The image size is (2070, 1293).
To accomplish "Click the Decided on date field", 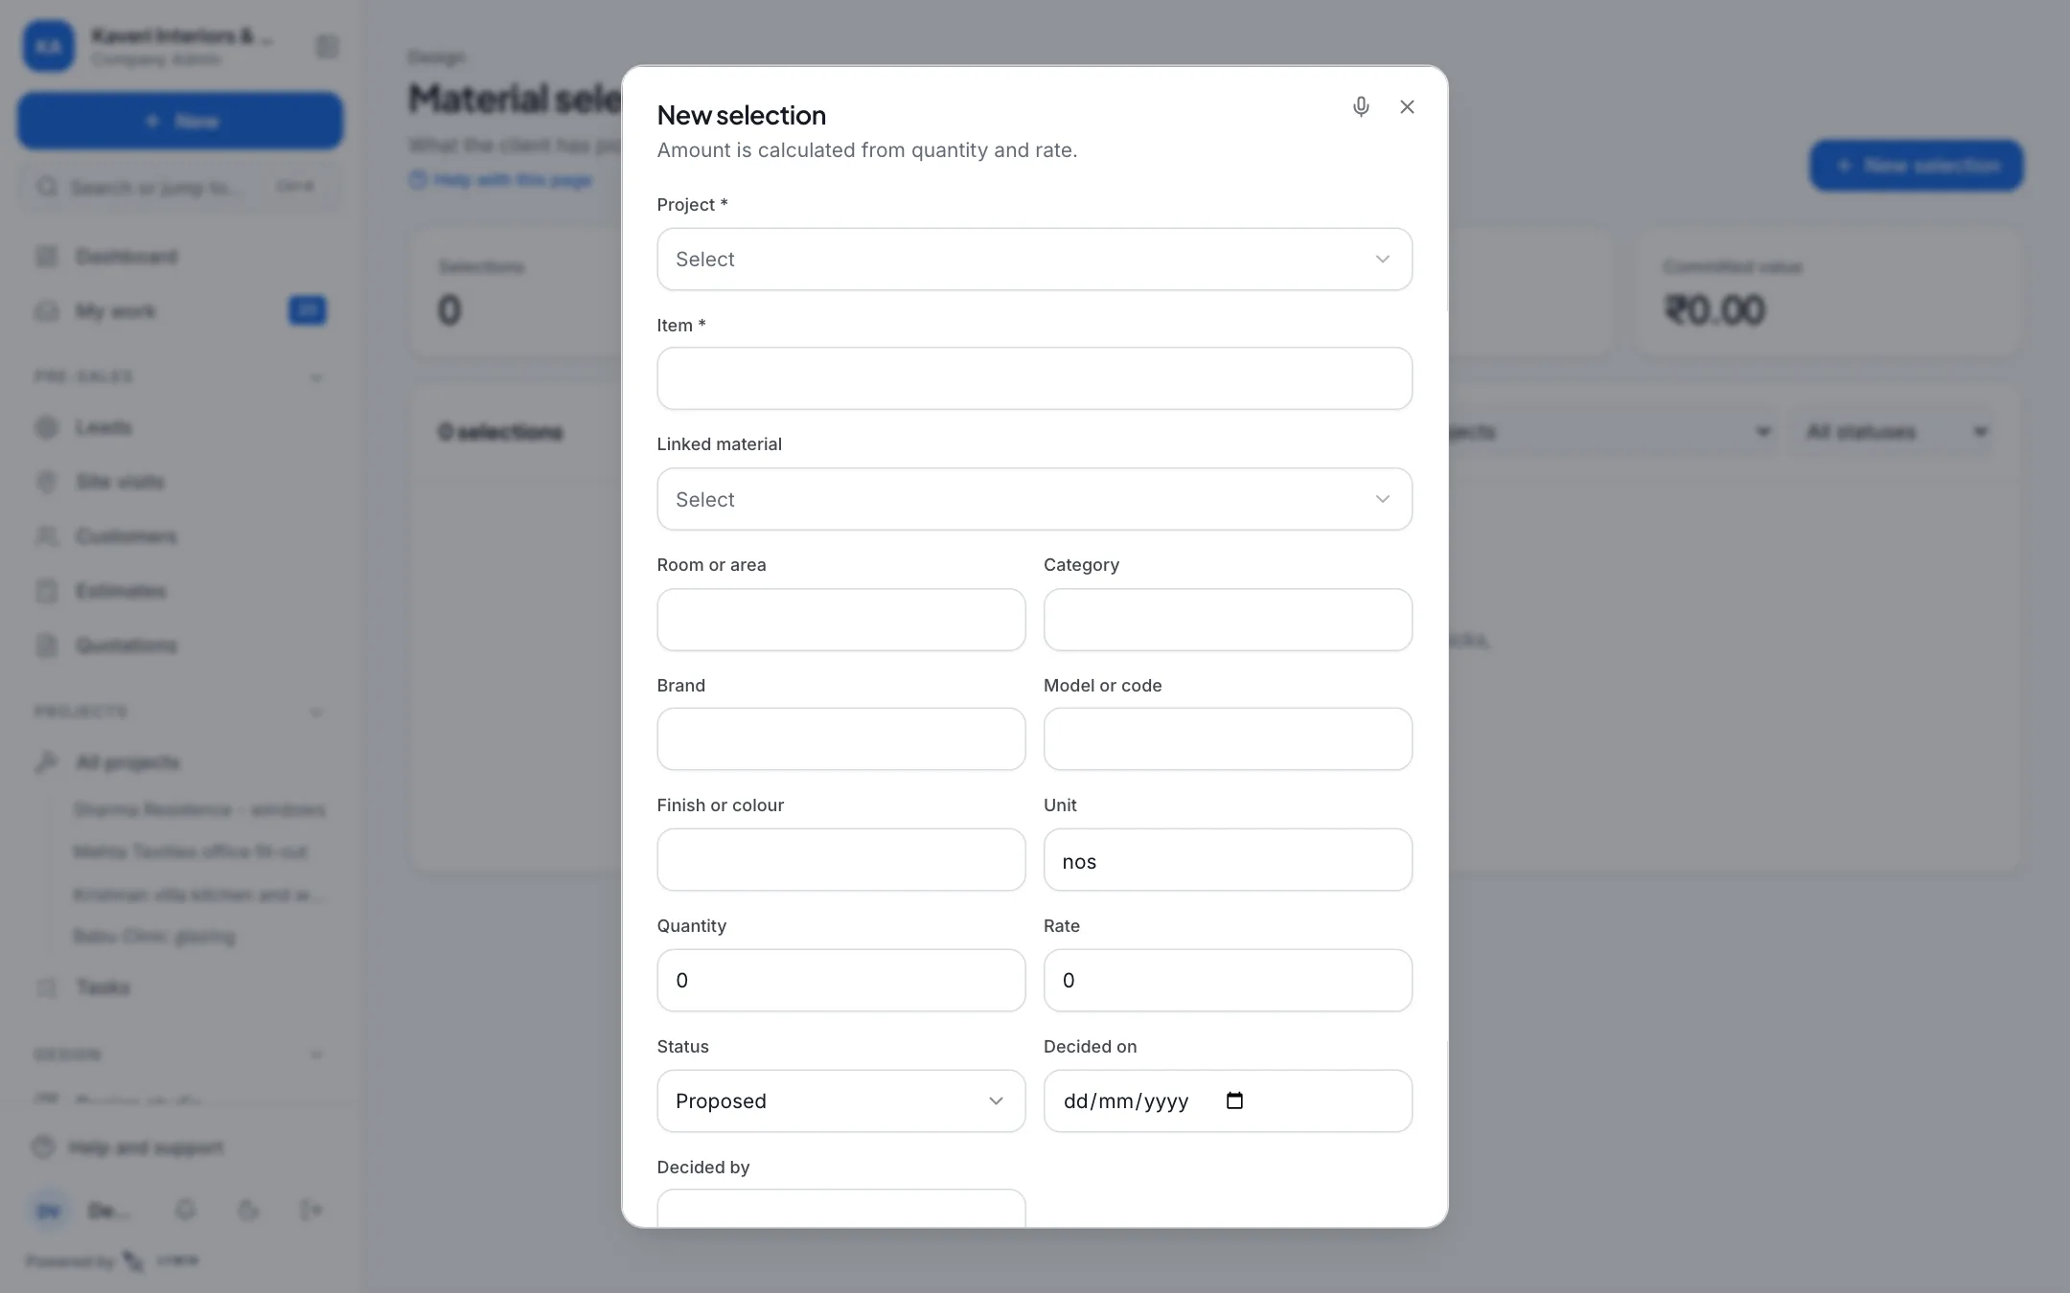I will [x=1228, y=1101].
